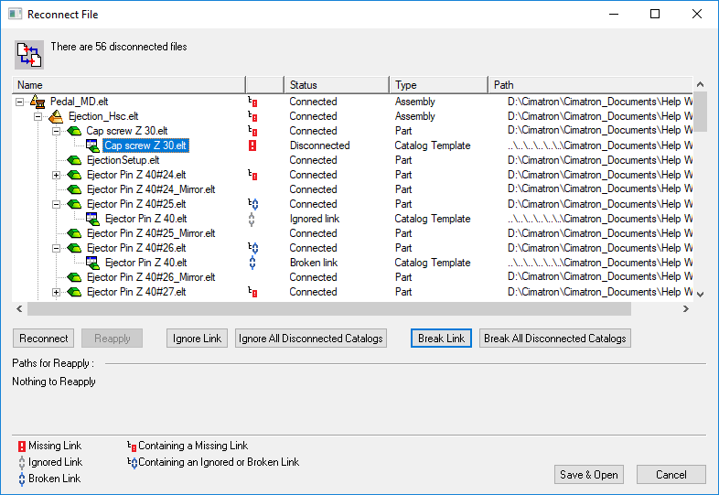719x495 pixels.
Task: Click the horizontal scrollbar right arrow
Action: point(685,308)
